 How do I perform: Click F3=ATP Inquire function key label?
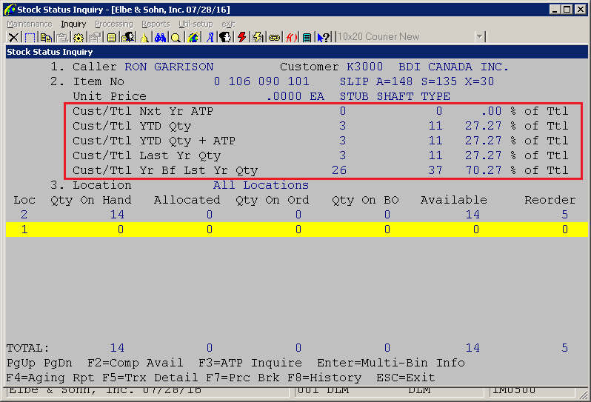coord(250,363)
